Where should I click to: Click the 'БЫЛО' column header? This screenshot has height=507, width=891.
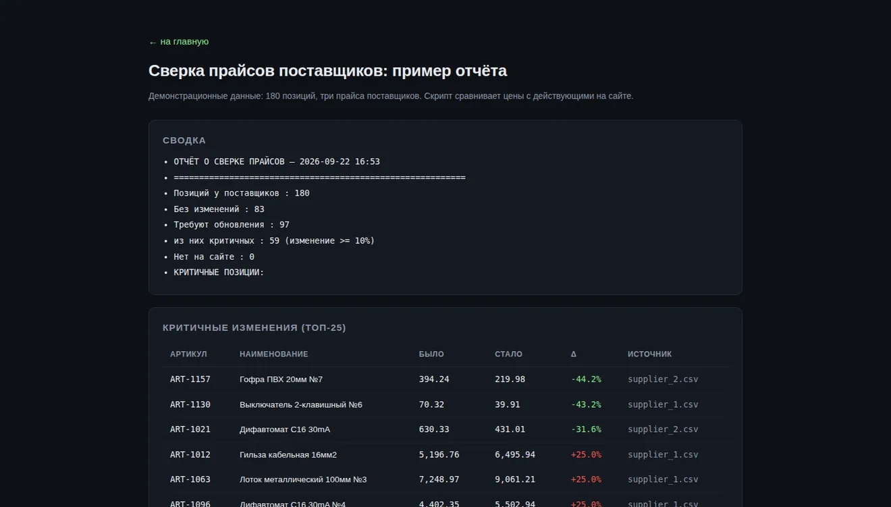[x=431, y=354]
